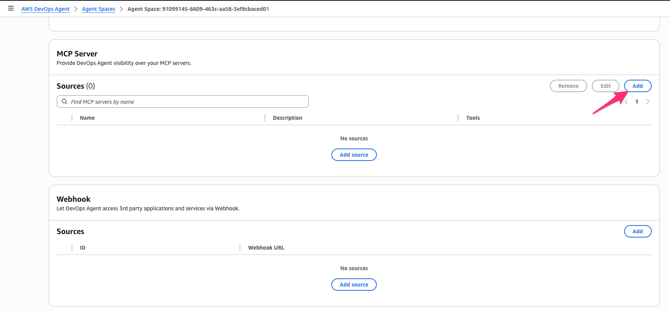
Task: Open the hamburger navigation menu
Action: point(11,9)
